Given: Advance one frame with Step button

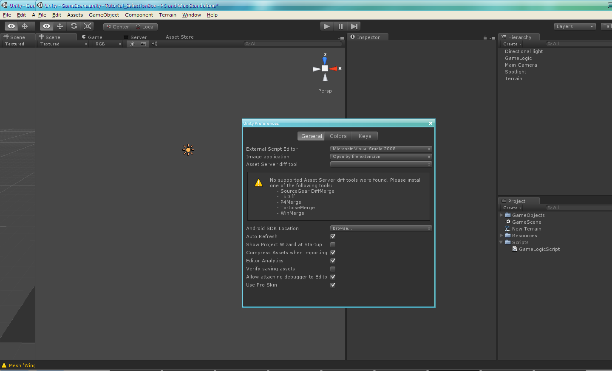Looking at the screenshot, I should (x=354, y=26).
